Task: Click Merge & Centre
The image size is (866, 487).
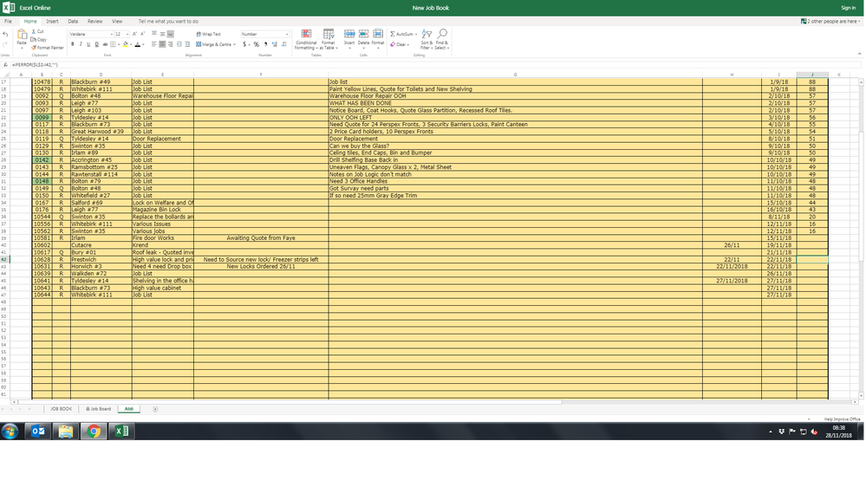Action: tap(215, 44)
